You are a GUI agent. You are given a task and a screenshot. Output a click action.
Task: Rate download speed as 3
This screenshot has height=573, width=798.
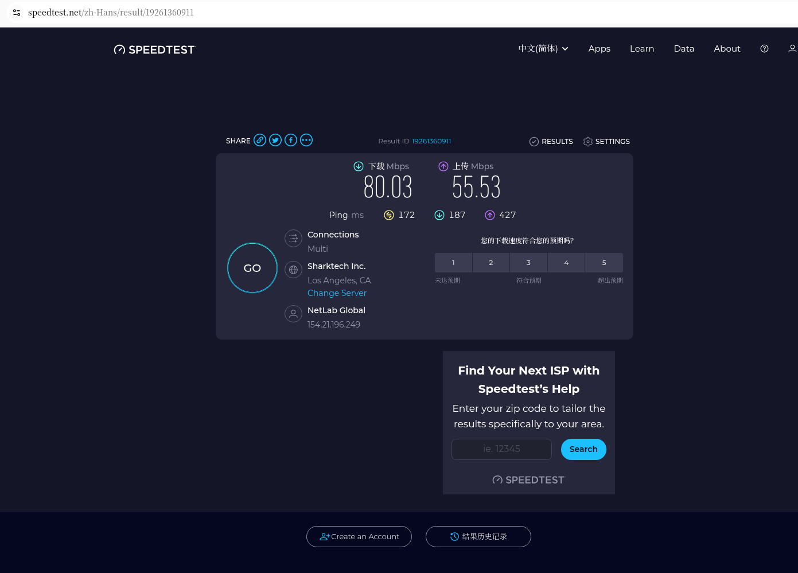pyautogui.click(x=528, y=263)
